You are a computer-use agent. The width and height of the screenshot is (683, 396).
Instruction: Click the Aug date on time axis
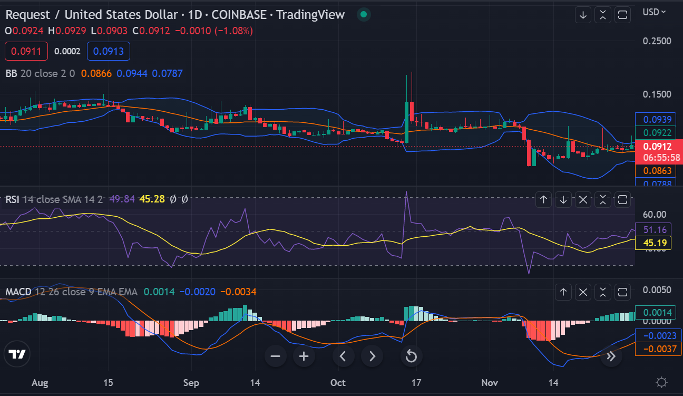coord(40,382)
